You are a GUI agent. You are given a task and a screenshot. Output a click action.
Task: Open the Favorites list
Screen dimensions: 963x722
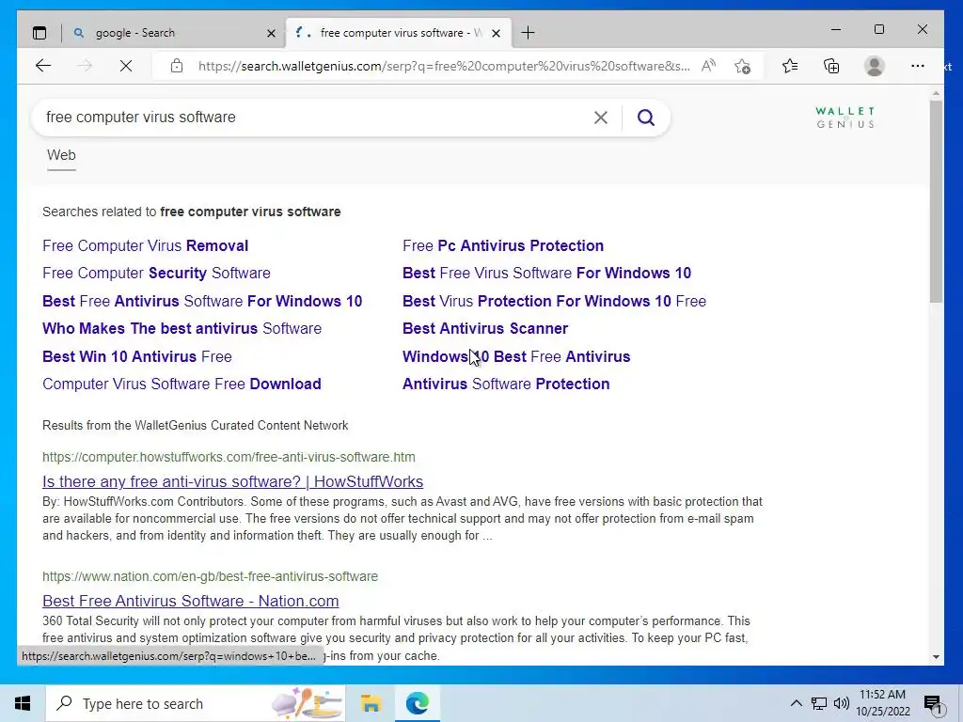[790, 66]
